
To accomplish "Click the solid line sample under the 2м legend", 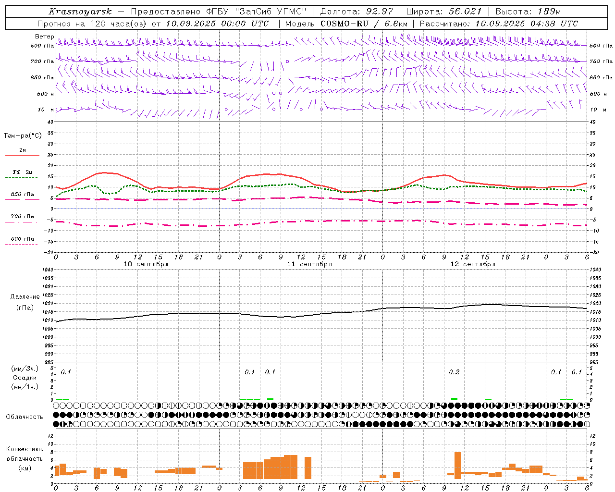I will pos(22,156).
